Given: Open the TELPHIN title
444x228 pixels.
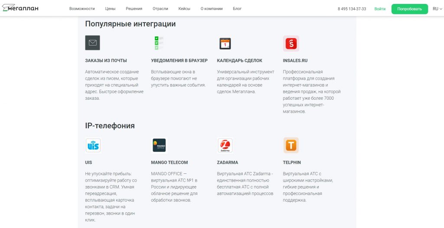Looking at the screenshot, I should 292,163.
